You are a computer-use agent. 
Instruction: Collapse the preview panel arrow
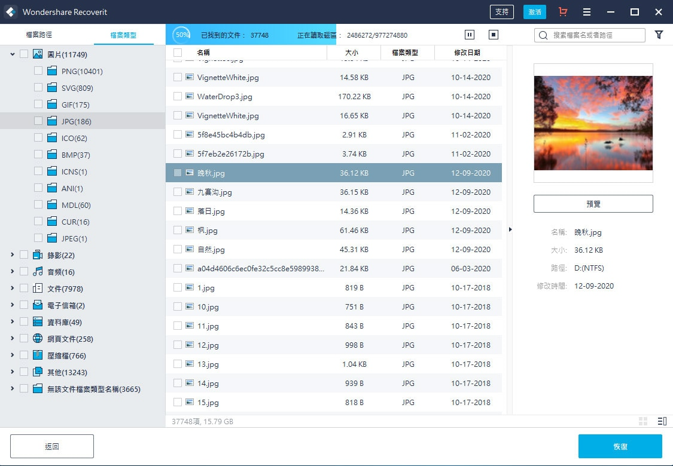pos(510,230)
